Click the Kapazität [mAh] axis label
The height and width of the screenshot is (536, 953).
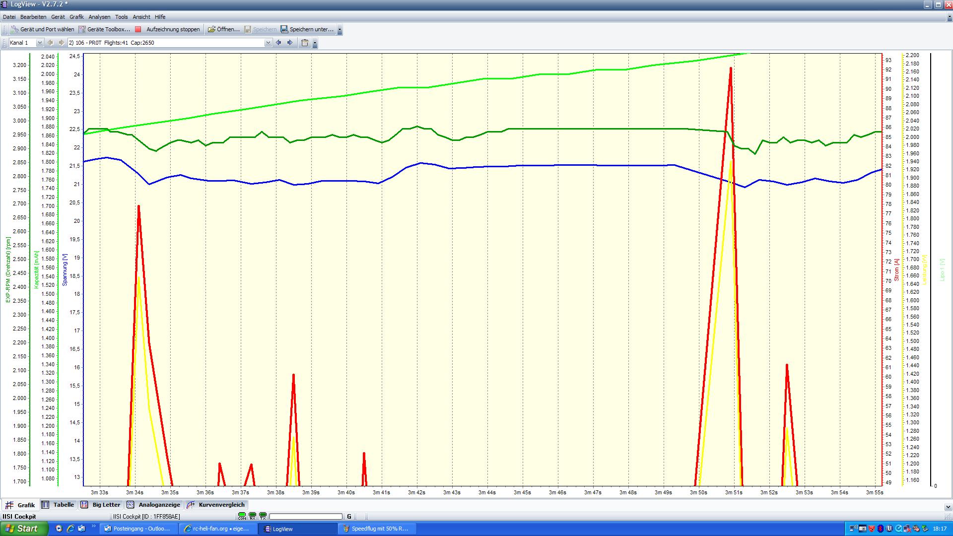click(36, 269)
